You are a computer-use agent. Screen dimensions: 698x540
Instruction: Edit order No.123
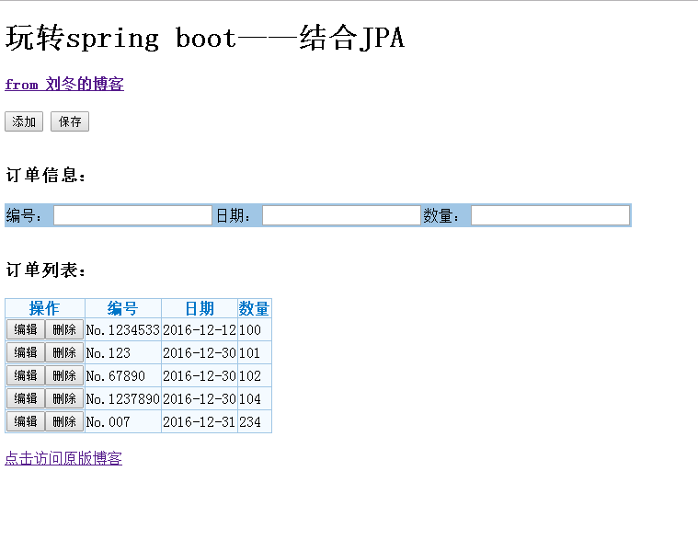tap(26, 352)
